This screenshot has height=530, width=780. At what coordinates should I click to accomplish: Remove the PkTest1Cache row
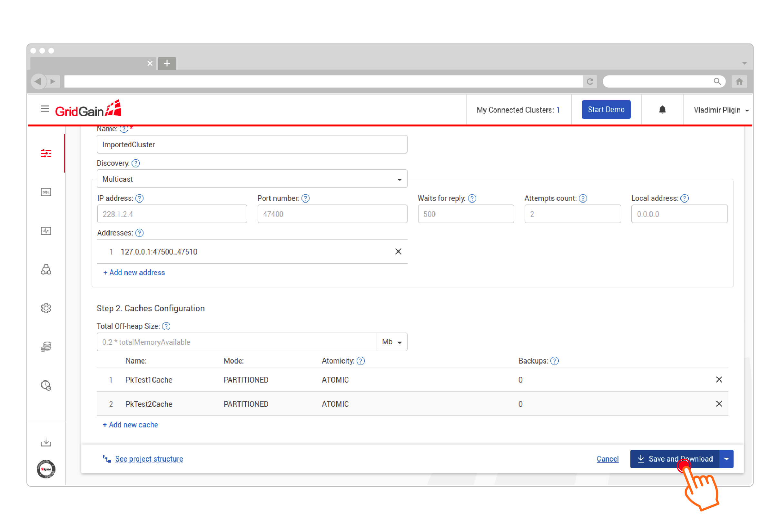pyautogui.click(x=719, y=380)
